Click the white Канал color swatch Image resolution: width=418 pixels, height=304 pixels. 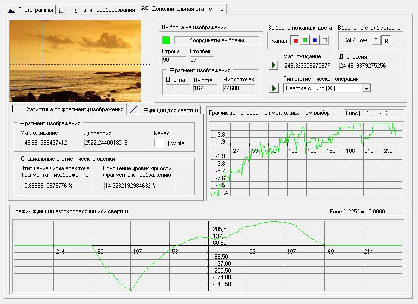pyautogui.click(x=159, y=143)
